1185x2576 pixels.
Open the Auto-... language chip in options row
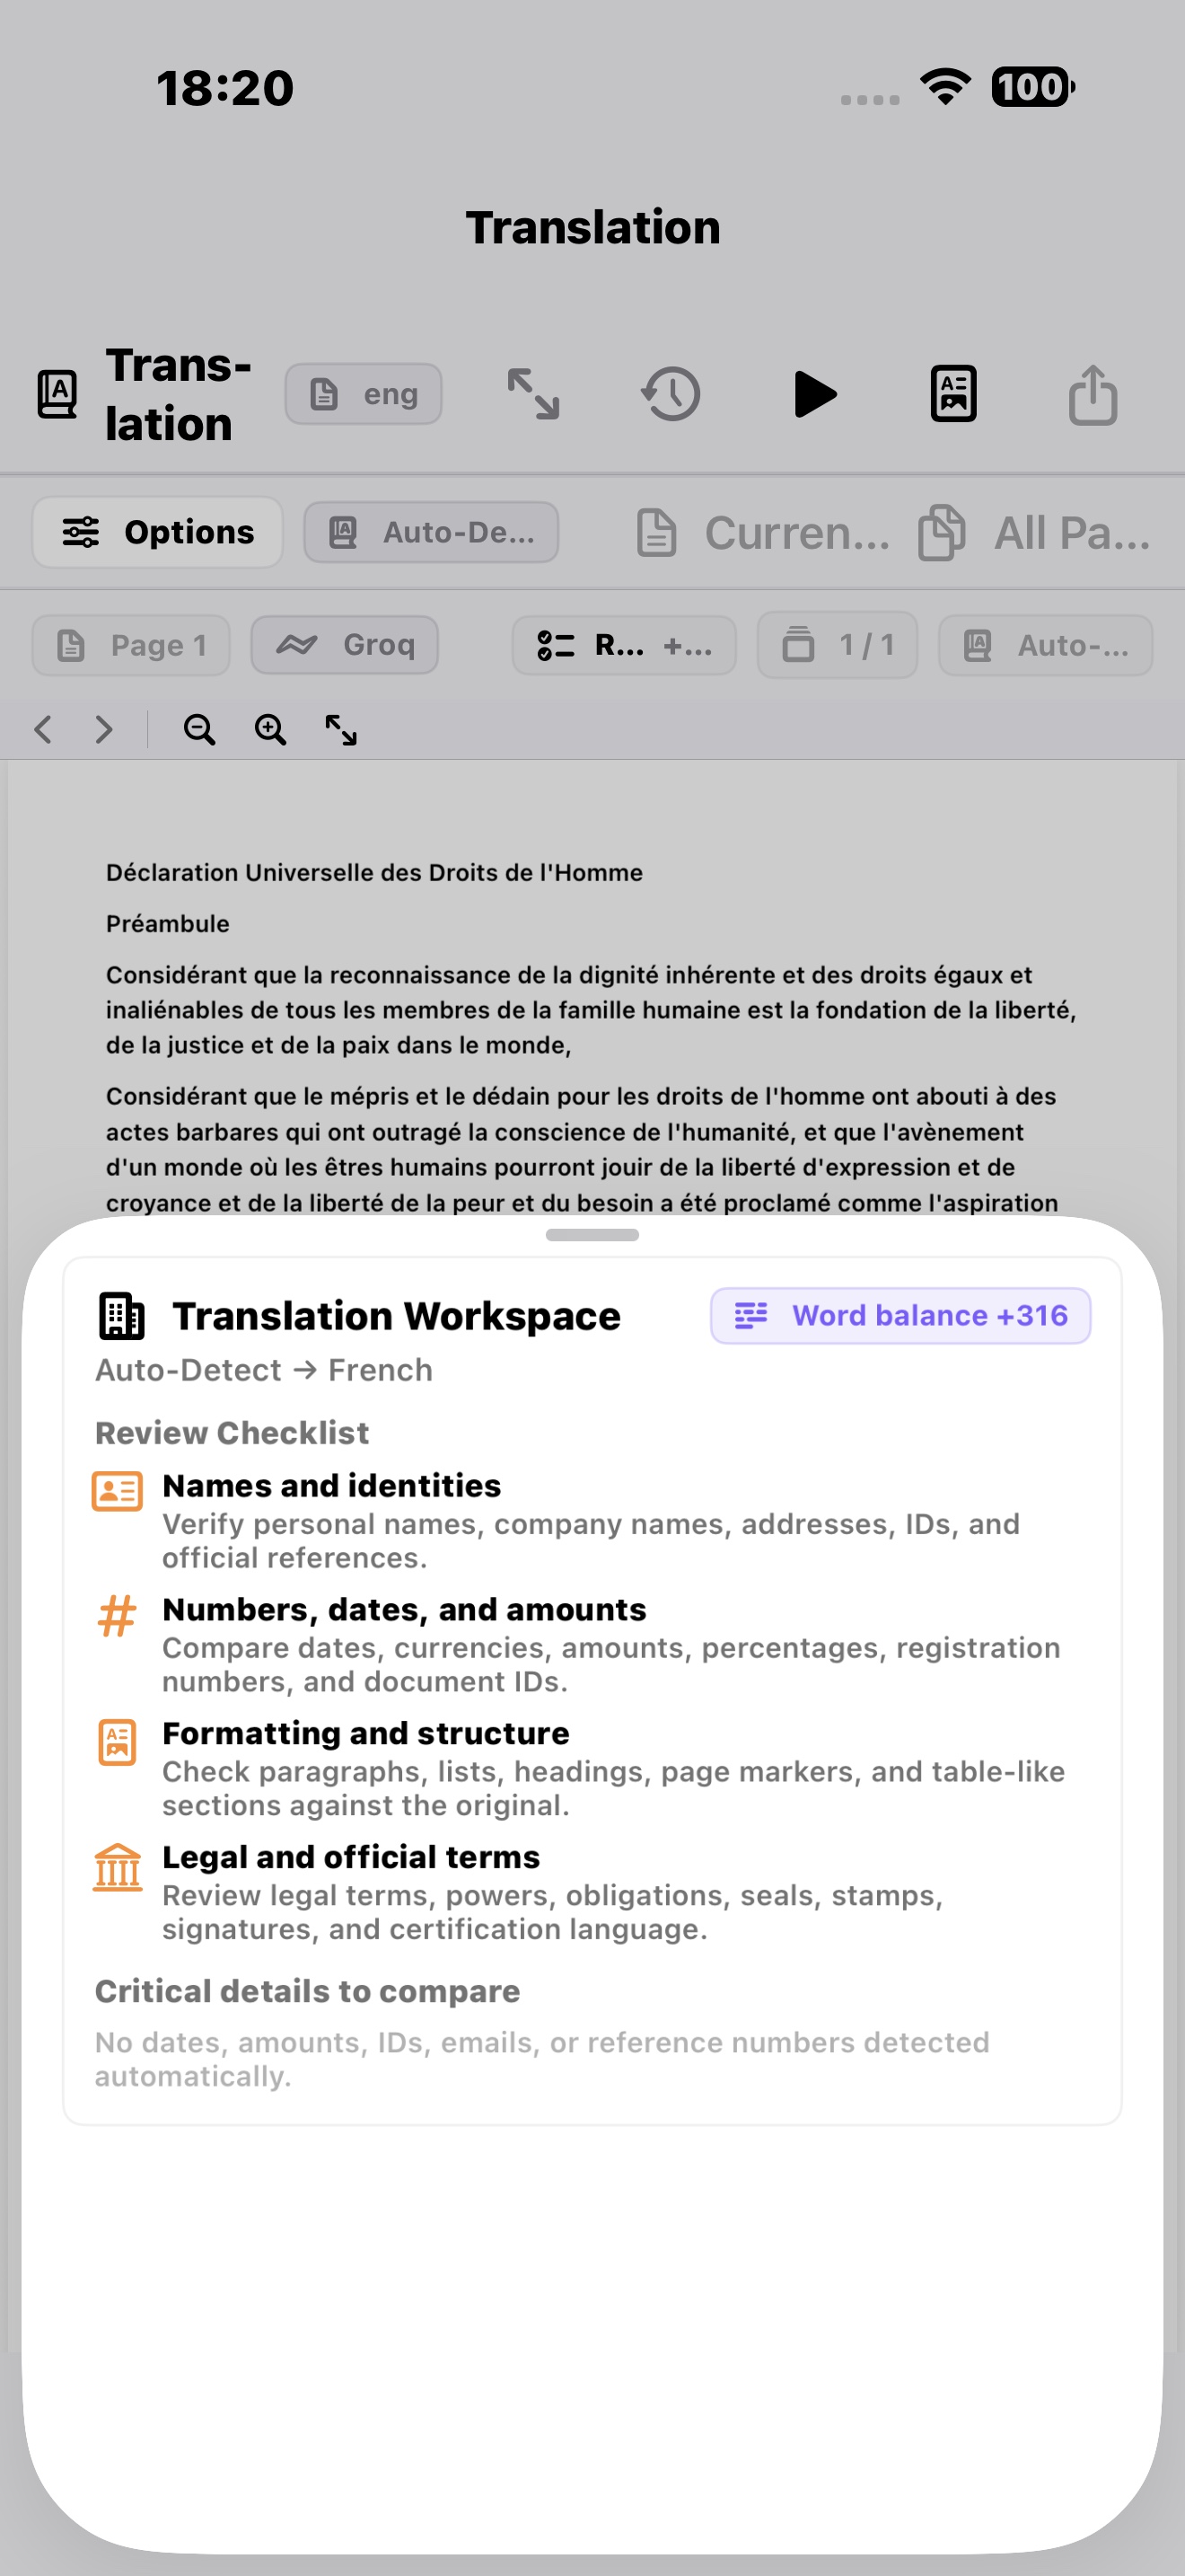click(1045, 645)
